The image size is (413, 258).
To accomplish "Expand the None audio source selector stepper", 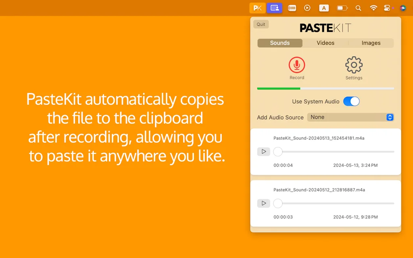I will coord(390,117).
